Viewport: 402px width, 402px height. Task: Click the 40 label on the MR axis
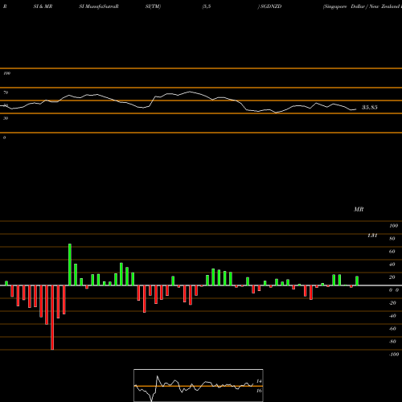pos(392,265)
